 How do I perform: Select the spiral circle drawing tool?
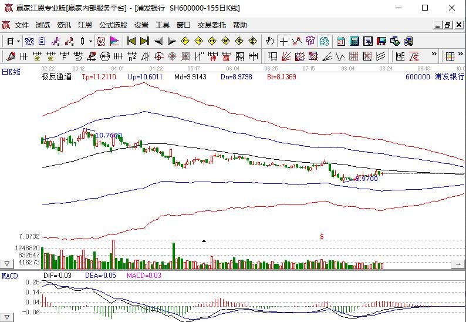pos(159,56)
